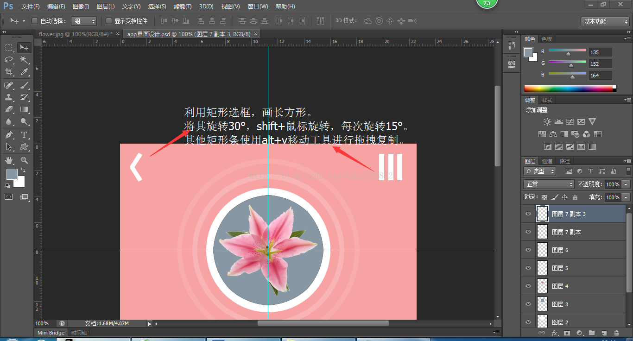This screenshot has width=633, height=341.
Task: Toggle Quick Mask mode
Action: click(9, 197)
